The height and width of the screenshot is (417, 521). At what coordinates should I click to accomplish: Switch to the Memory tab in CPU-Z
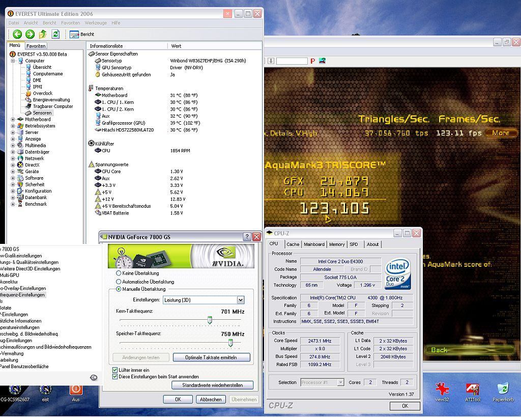pyautogui.click(x=337, y=244)
